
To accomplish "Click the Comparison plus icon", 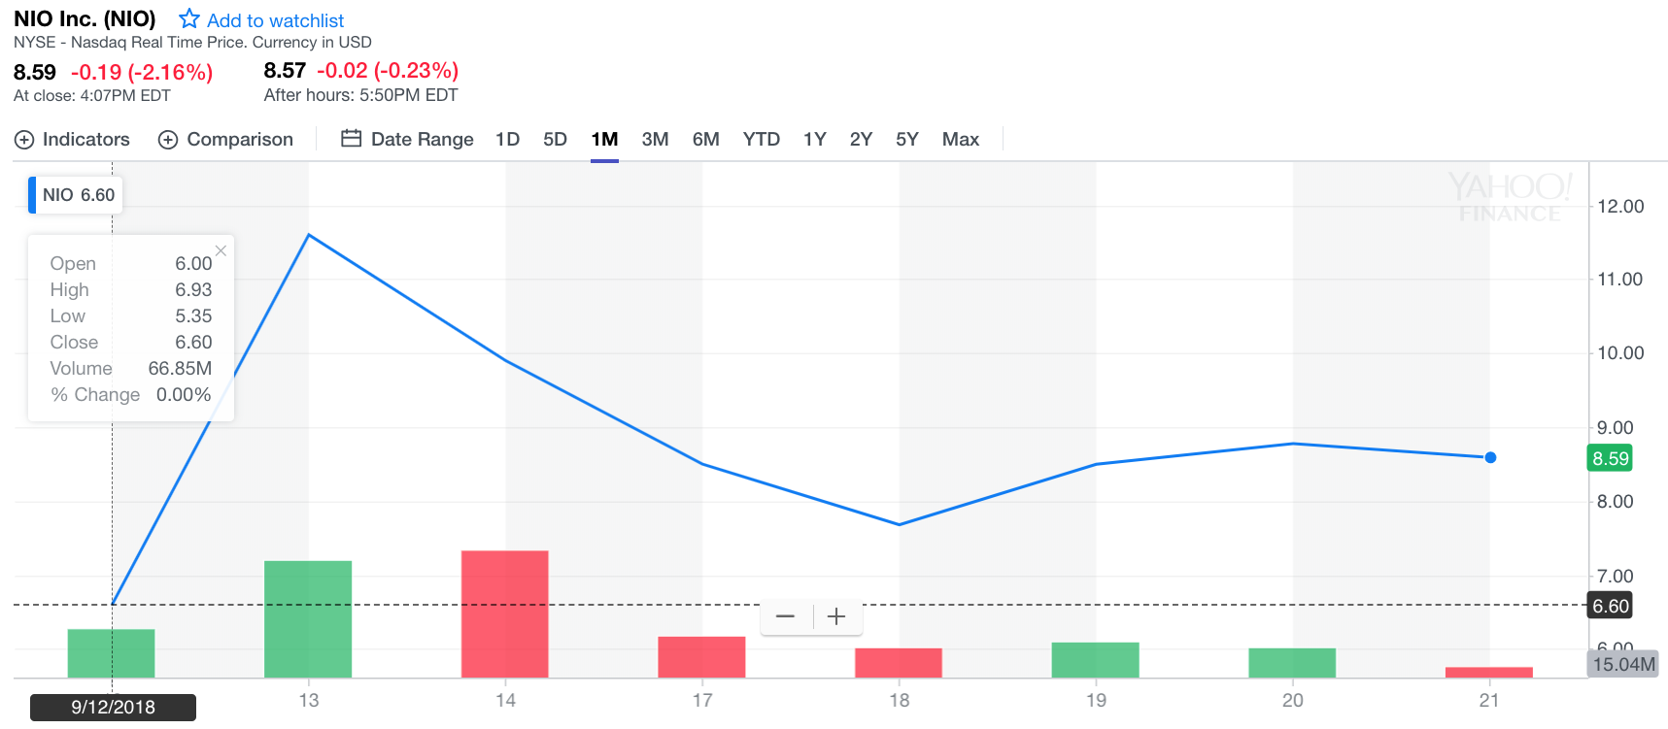I will click(168, 140).
